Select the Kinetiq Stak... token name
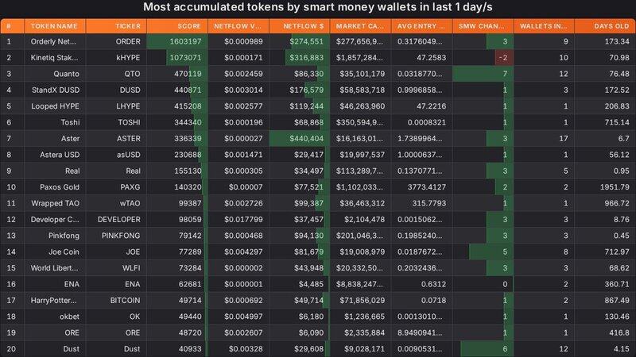This screenshot has width=636, height=357. point(54,57)
